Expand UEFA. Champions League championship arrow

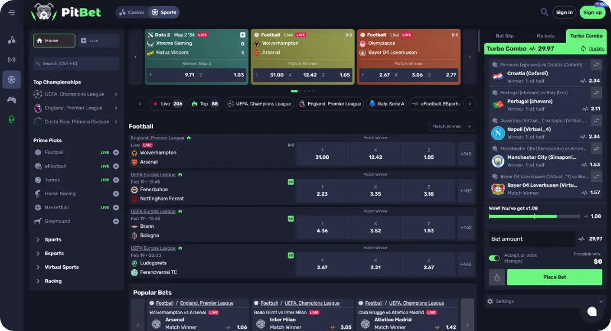116,94
